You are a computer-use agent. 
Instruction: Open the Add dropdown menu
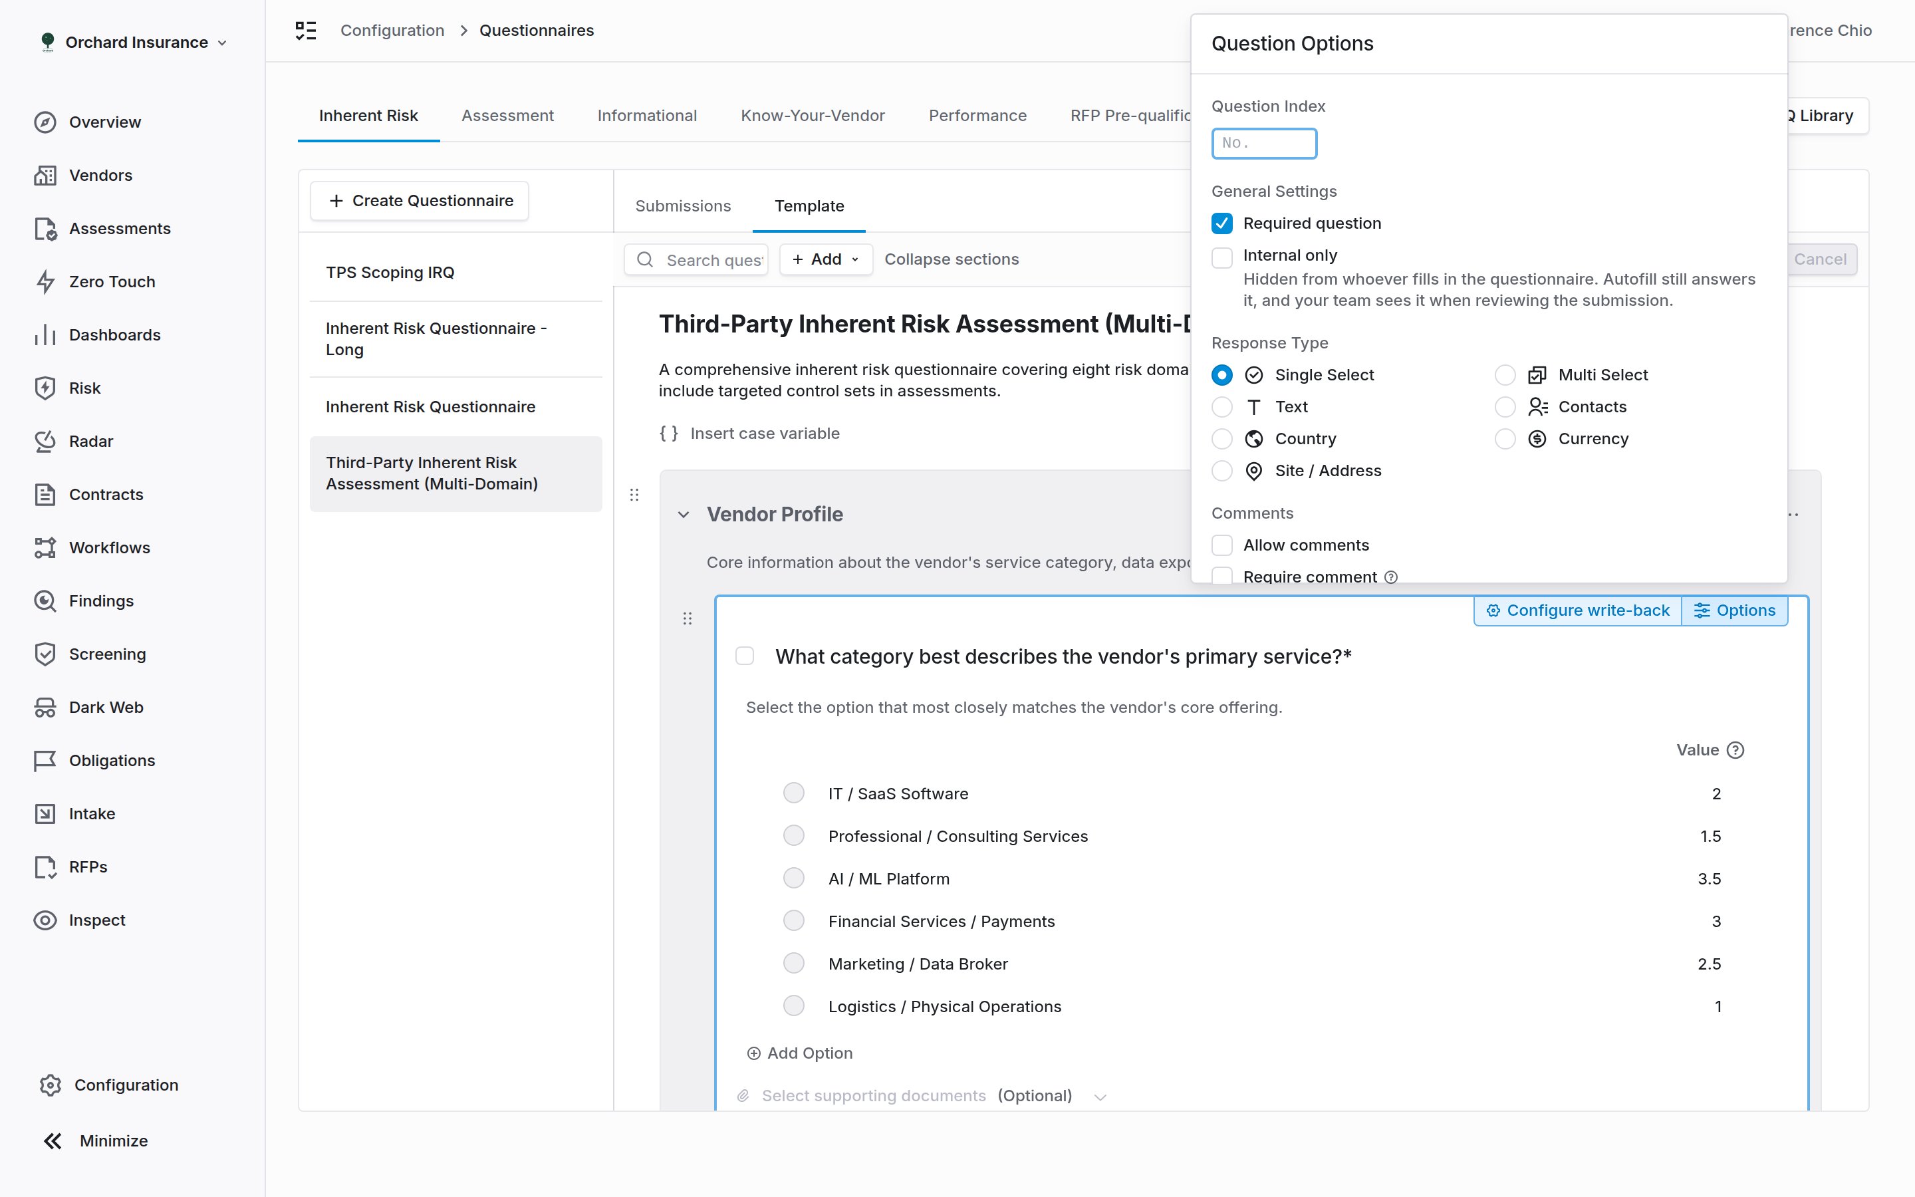[825, 259]
